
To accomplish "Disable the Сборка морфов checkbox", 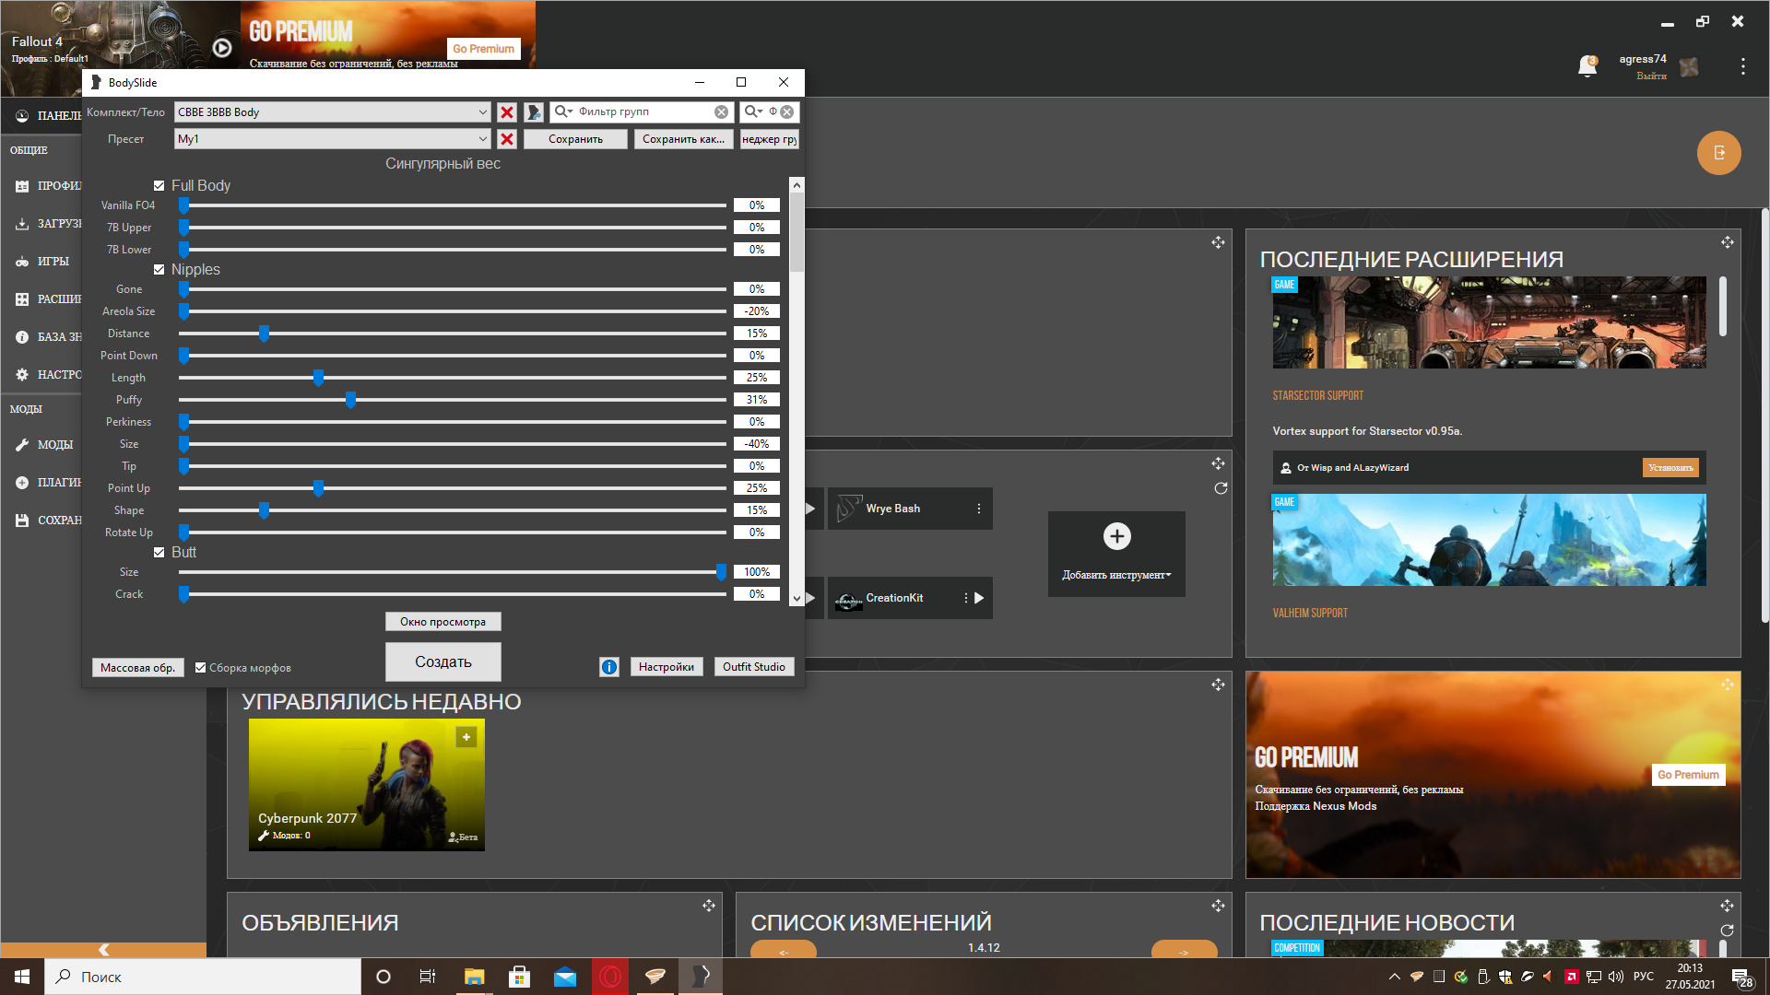I will pos(201,668).
